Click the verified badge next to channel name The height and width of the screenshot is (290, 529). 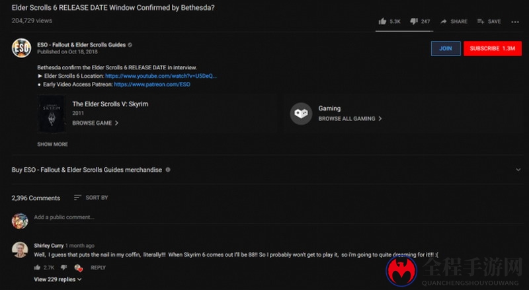[x=130, y=45]
